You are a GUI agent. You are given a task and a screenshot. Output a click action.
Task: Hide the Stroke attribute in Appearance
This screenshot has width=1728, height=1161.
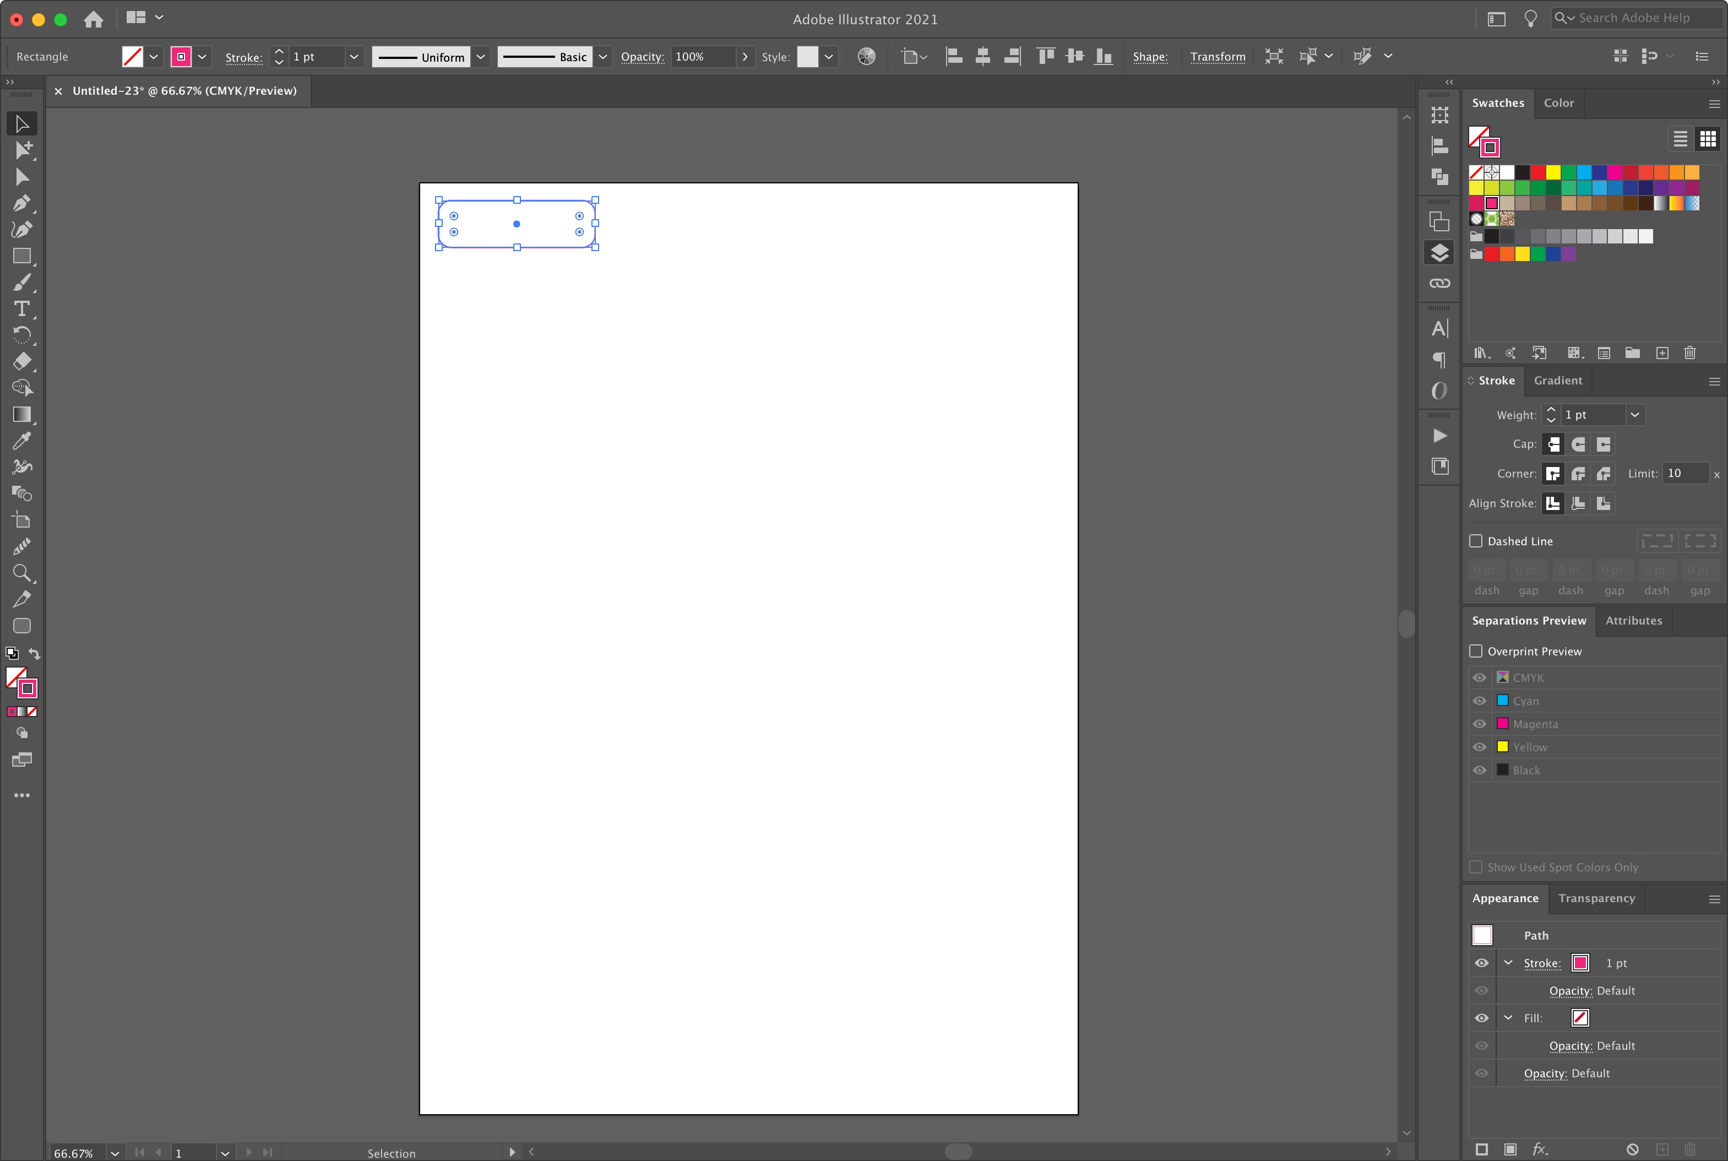[1481, 963]
